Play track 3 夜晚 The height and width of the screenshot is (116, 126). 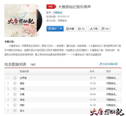tap(15, 89)
